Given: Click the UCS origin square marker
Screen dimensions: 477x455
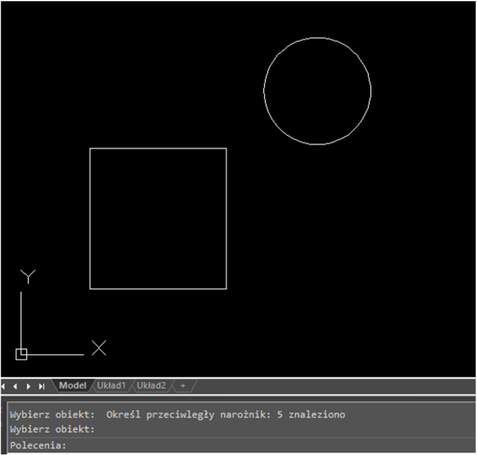Looking at the screenshot, I should (21, 354).
